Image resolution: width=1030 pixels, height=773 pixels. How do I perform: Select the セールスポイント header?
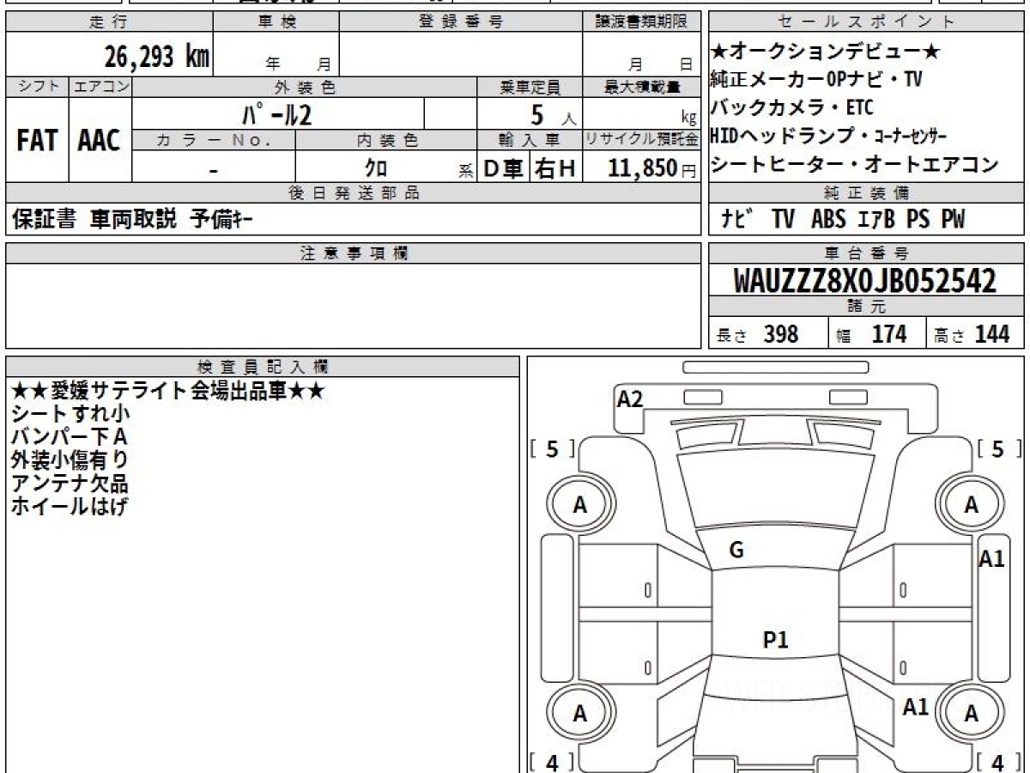point(867,22)
